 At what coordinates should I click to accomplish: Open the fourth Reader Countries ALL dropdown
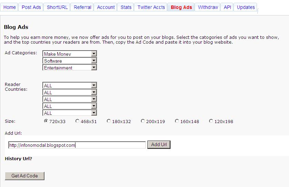(70, 106)
